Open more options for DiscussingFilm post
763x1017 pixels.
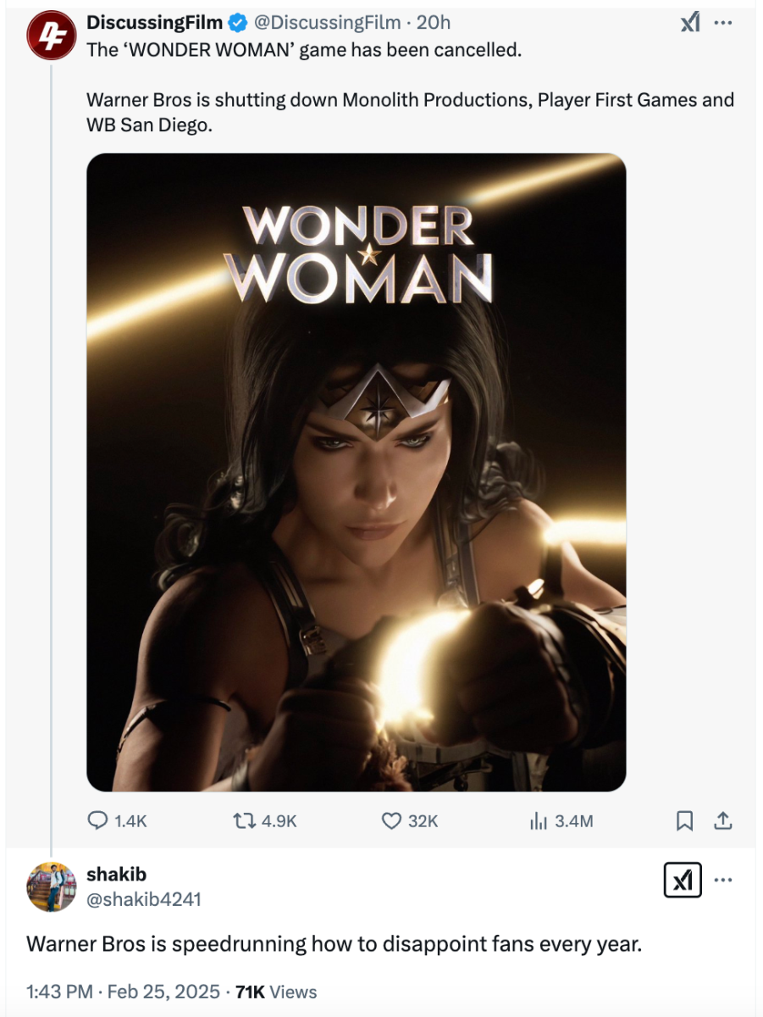[724, 23]
